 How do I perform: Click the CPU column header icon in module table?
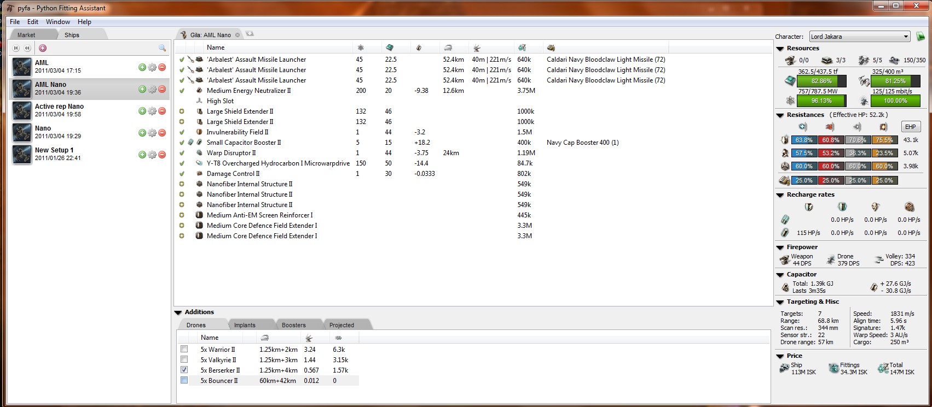click(x=389, y=48)
